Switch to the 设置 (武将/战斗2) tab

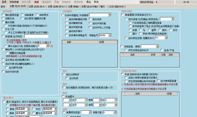(57, 6)
